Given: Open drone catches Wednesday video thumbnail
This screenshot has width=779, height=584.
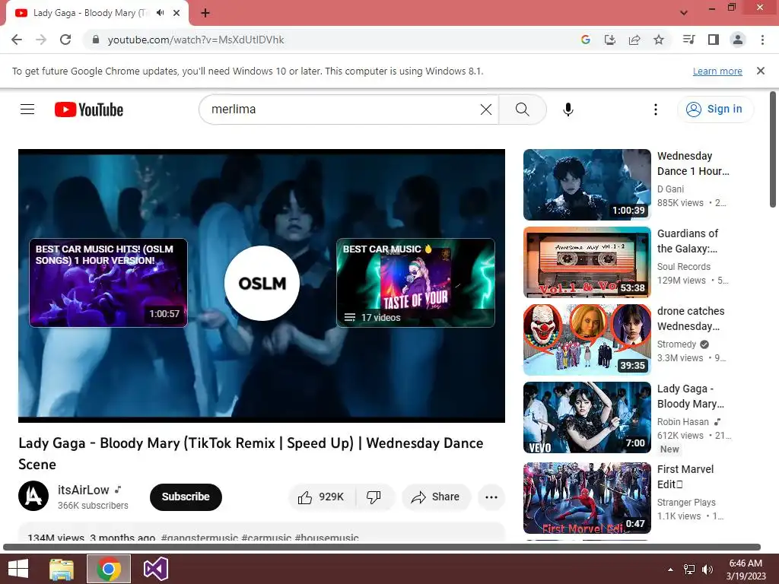Looking at the screenshot, I should click(587, 340).
